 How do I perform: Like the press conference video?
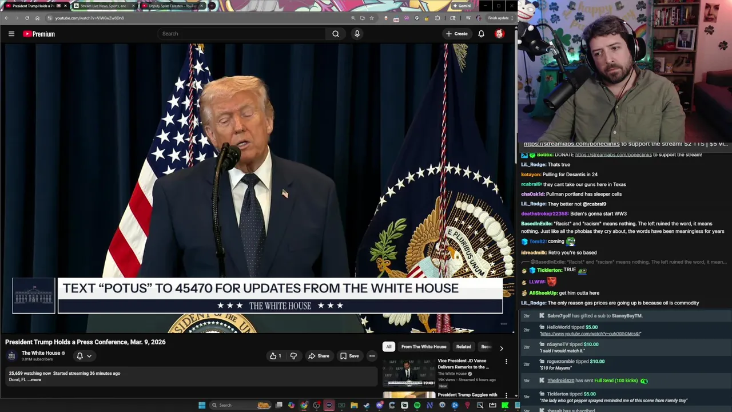point(276,356)
